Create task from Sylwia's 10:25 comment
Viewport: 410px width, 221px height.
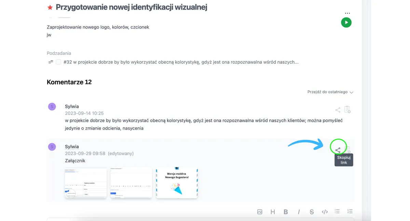pyautogui.click(x=347, y=109)
